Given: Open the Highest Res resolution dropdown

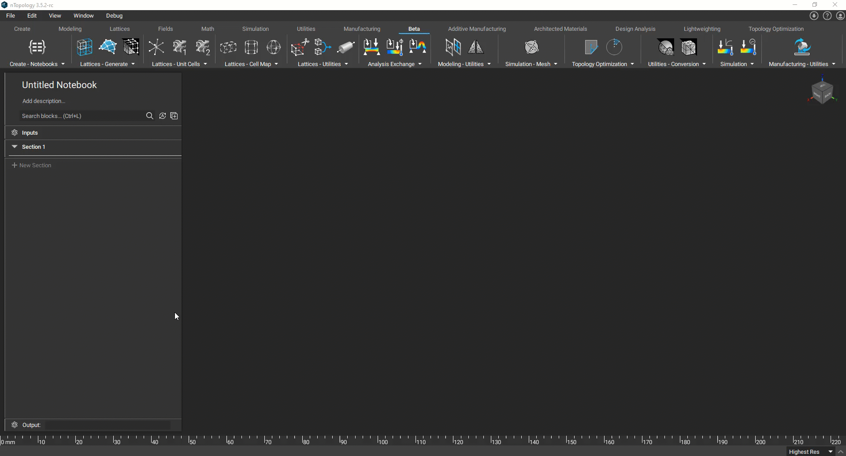Looking at the screenshot, I should 810,452.
